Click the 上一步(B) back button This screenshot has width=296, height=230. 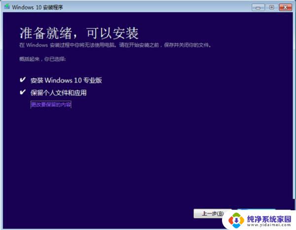pos(213,214)
